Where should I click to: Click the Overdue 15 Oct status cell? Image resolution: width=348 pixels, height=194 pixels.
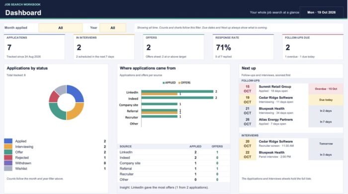pyautogui.click(x=326, y=89)
